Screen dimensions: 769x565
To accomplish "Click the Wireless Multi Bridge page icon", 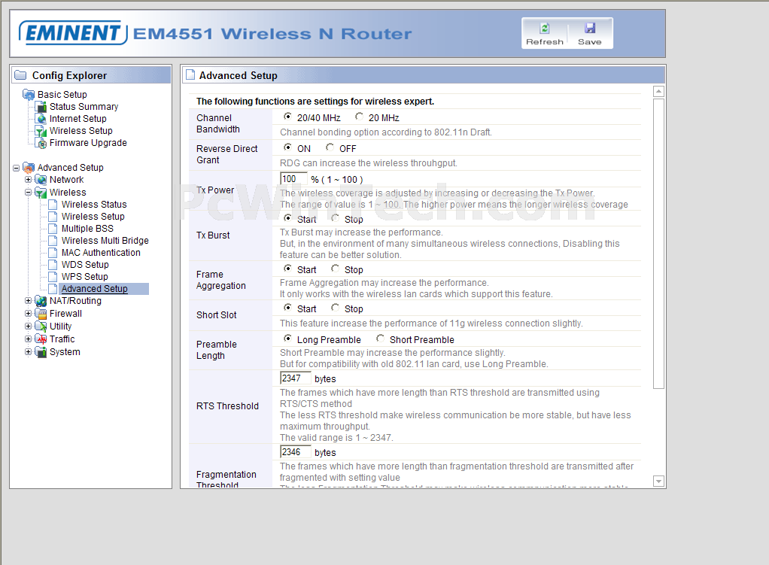I will [x=53, y=240].
